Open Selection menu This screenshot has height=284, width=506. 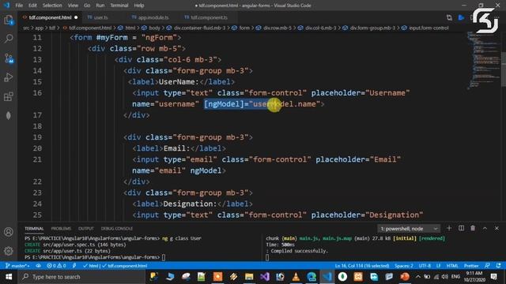[x=52, y=6]
